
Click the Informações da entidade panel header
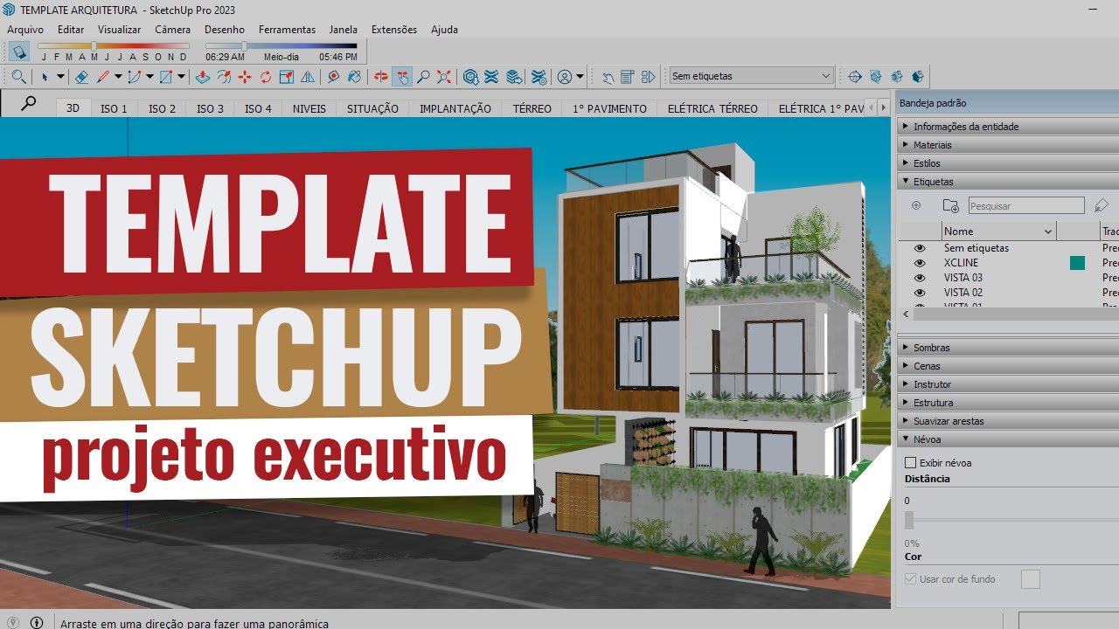coord(1009,127)
